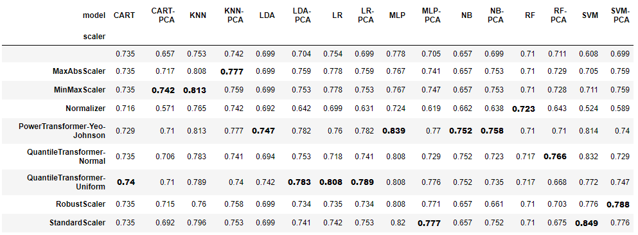The width and height of the screenshot is (638, 235).
Task: Click the RobustScaler row label
Action: point(80,204)
